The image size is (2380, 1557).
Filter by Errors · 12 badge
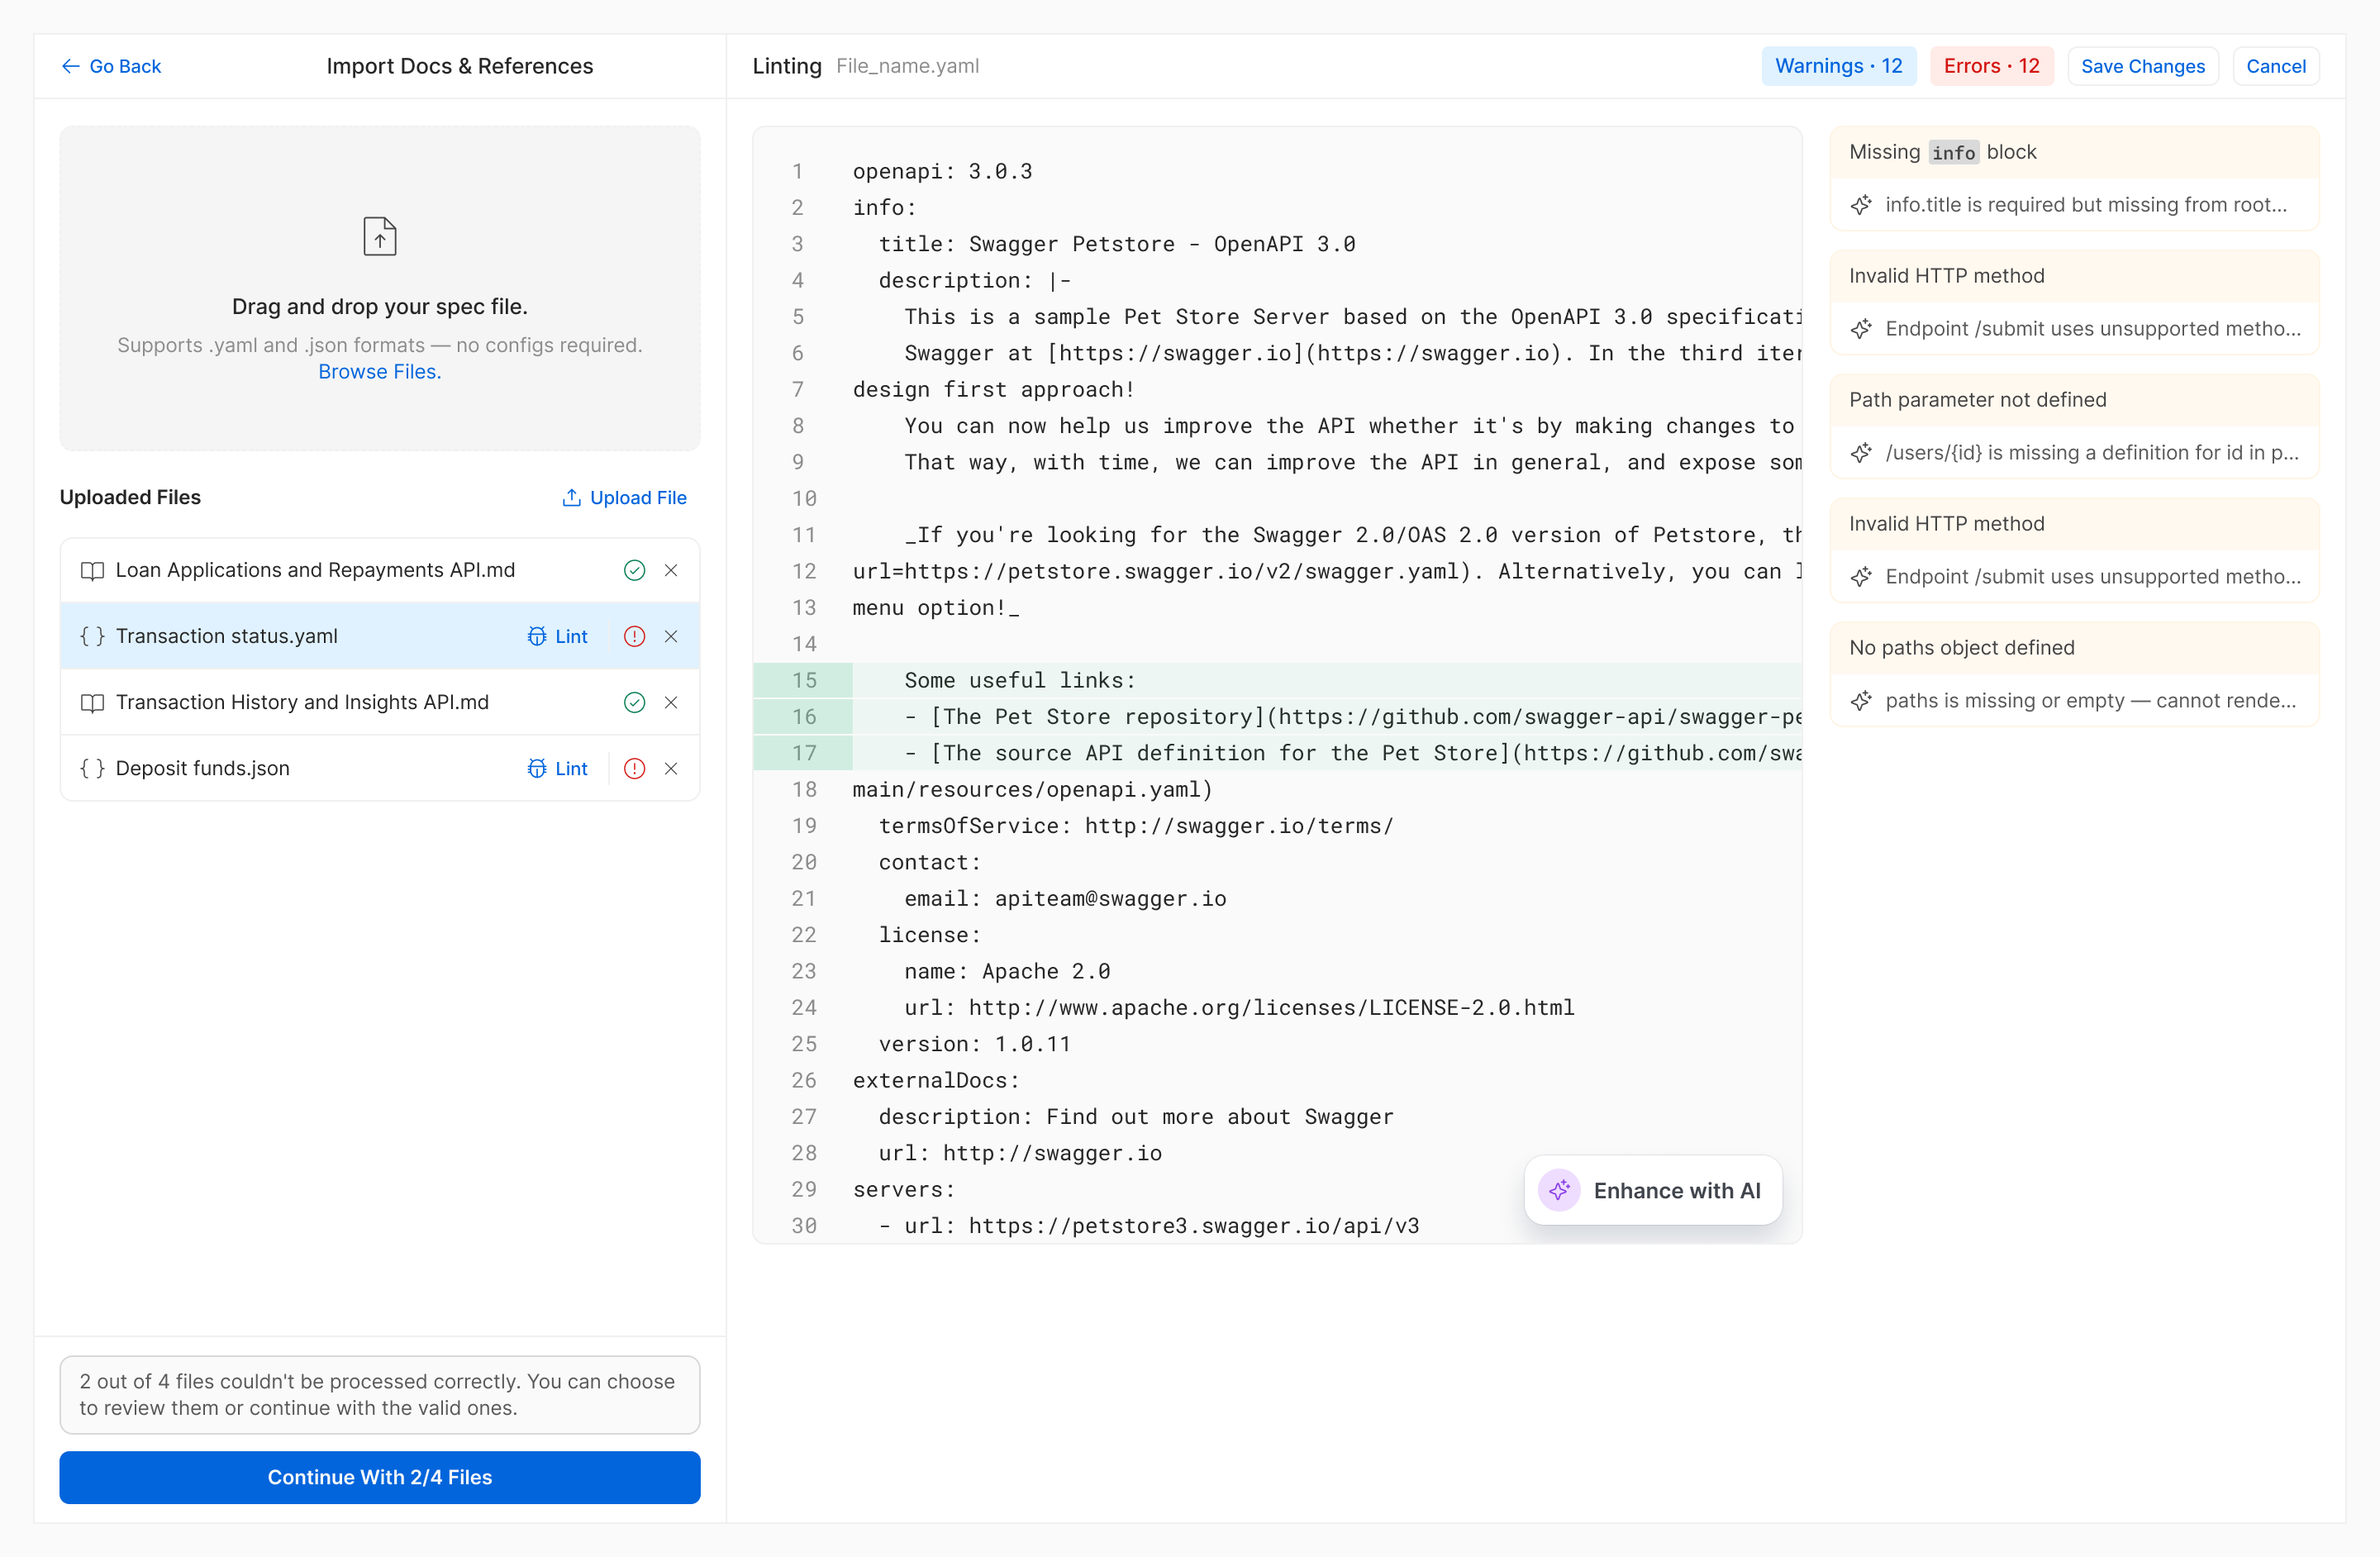[1990, 66]
